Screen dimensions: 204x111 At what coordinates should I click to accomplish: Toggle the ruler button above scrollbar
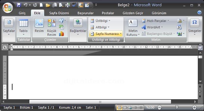tap(200, 47)
